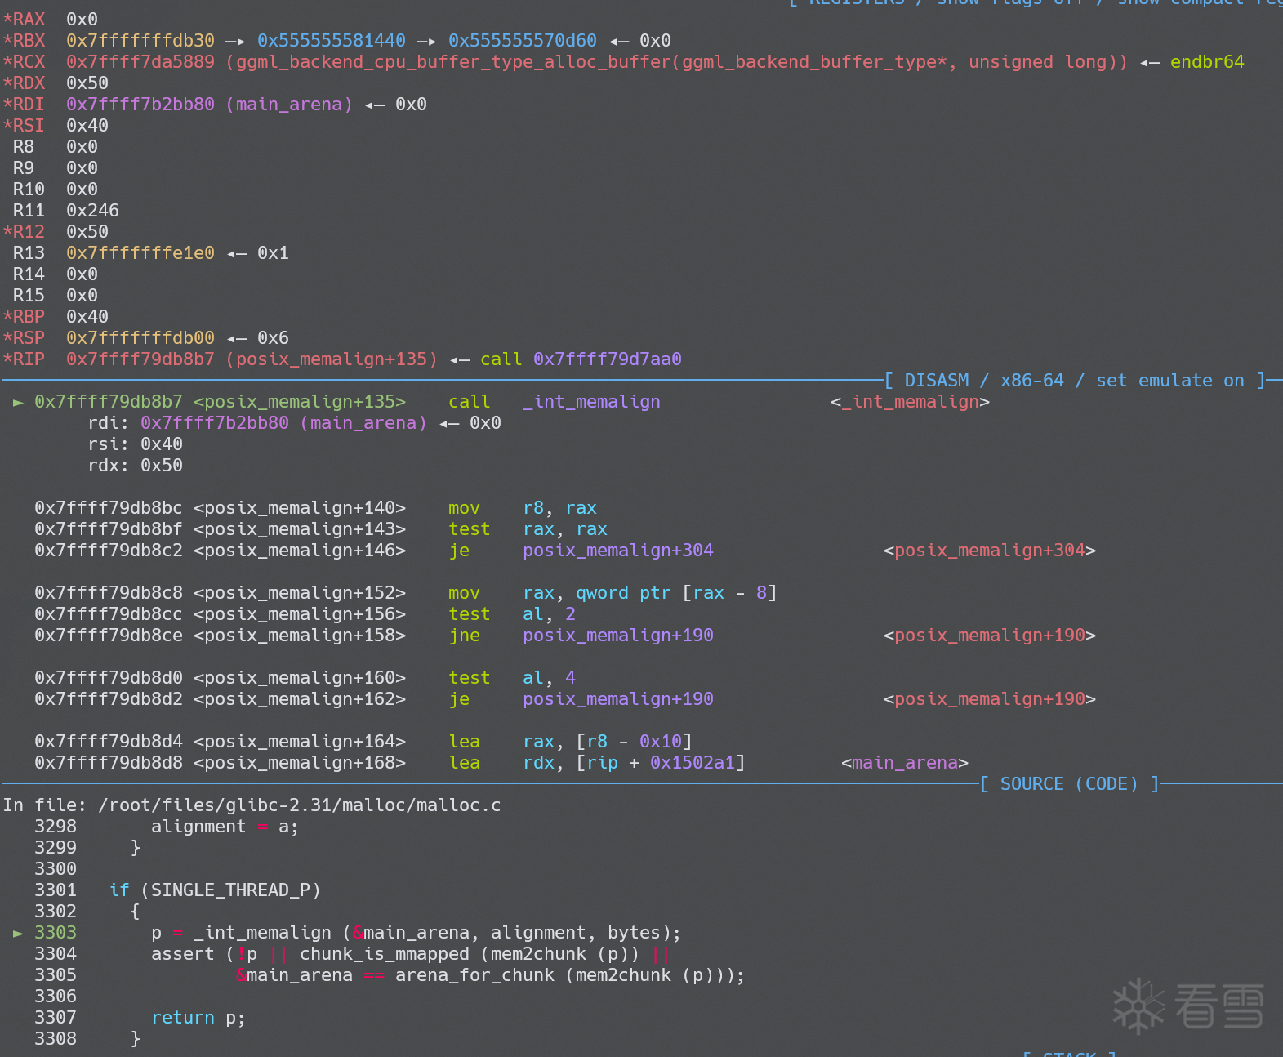Click the rdi argument line under call

point(295,422)
